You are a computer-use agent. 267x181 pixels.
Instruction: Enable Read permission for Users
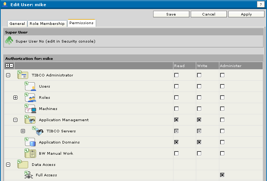[176, 87]
